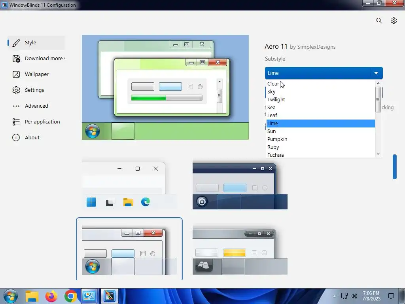Launch Firefox from the taskbar
The height and width of the screenshot is (304, 405).
coord(51,296)
